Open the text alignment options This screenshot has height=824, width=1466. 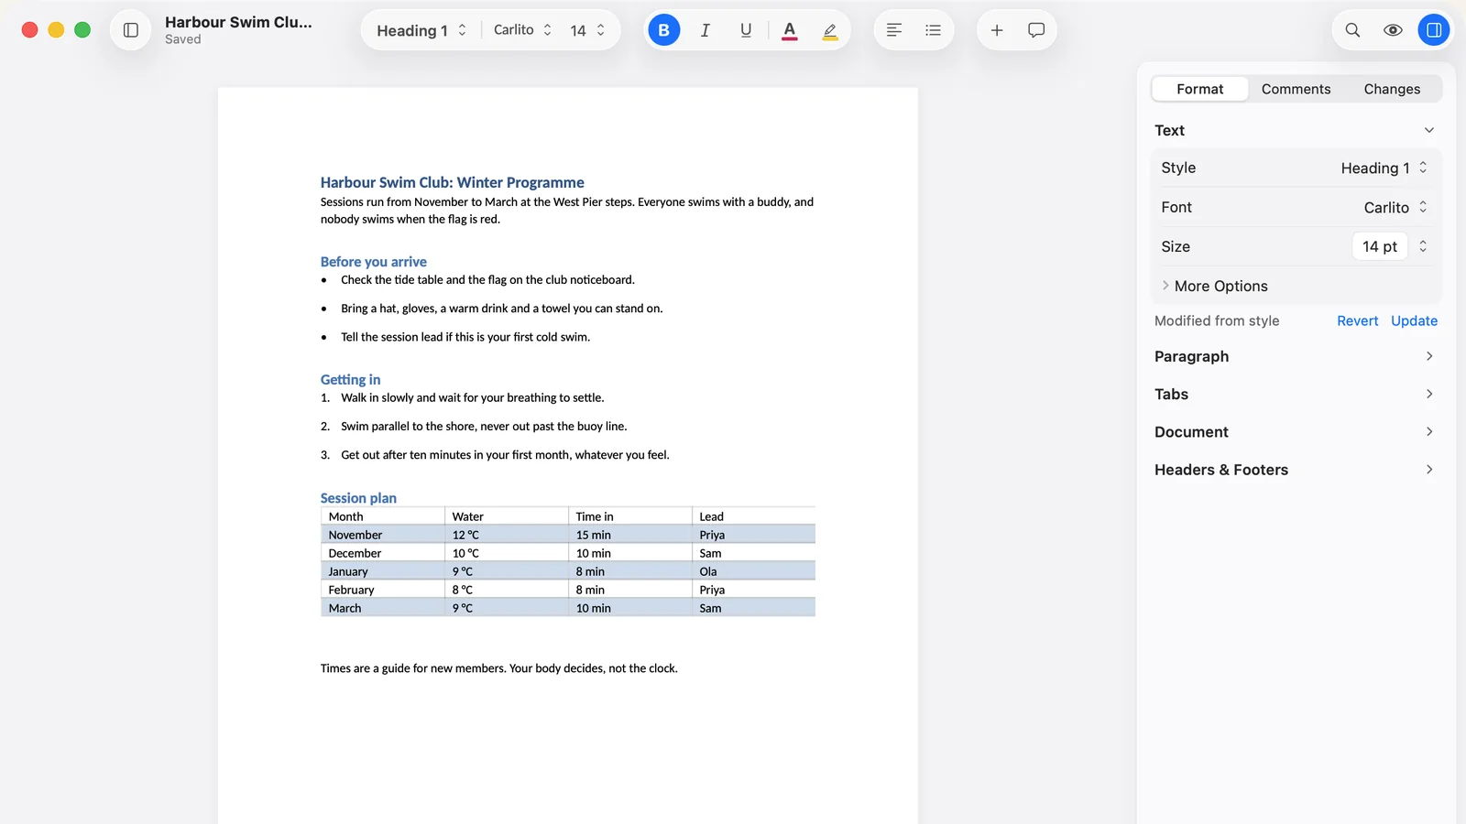(894, 30)
